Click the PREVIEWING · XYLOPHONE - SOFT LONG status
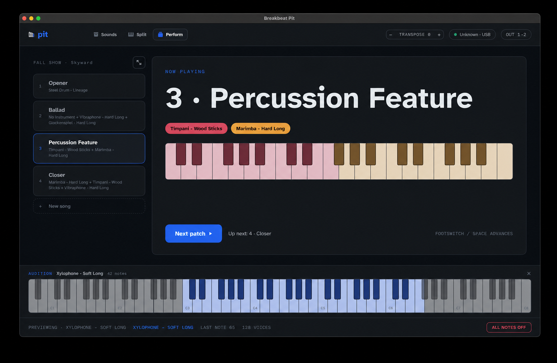Viewport: 557px width, 363px height. point(77,327)
